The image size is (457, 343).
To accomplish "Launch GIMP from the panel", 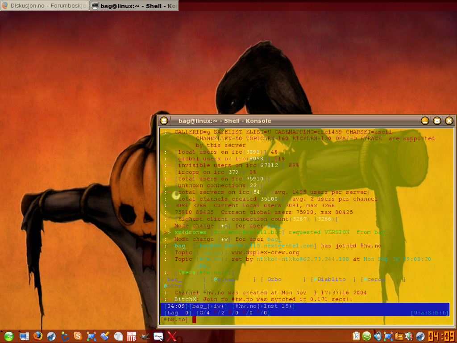I will pyautogui.click(x=145, y=336).
